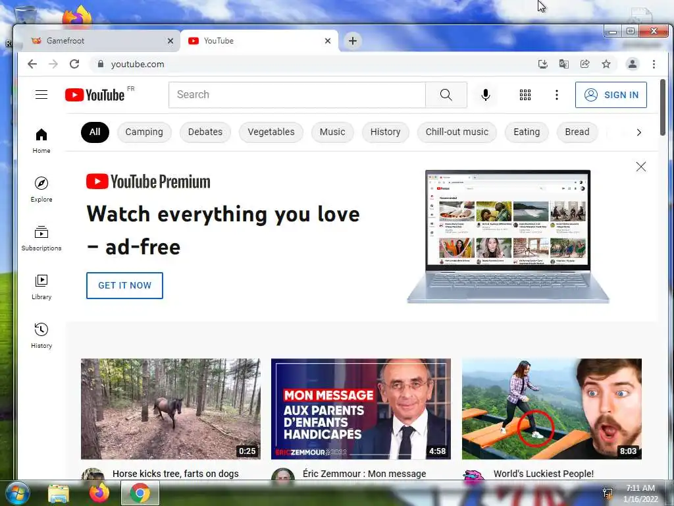The width and height of the screenshot is (674, 506).
Task: Open a new tab
Action: tap(353, 41)
